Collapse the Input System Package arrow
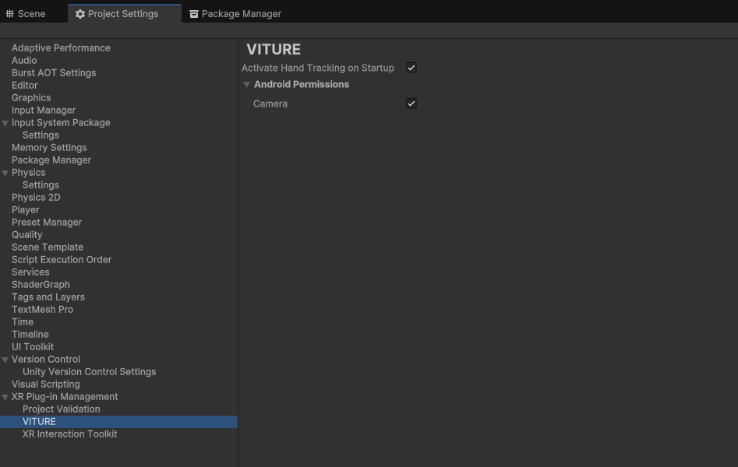Viewport: 738px width, 467px height. [x=5, y=123]
